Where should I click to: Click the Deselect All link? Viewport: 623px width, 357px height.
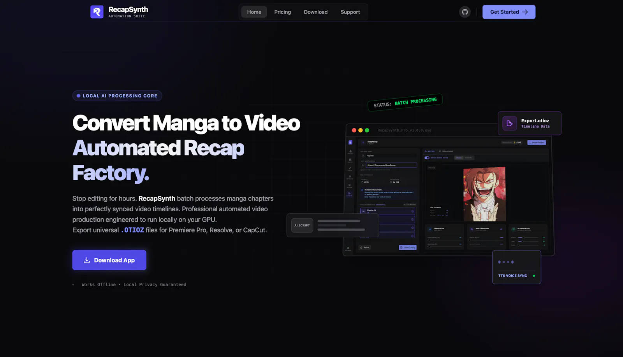pyautogui.click(x=381, y=205)
